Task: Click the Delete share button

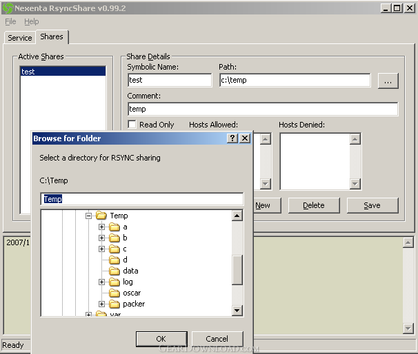Action: click(314, 205)
